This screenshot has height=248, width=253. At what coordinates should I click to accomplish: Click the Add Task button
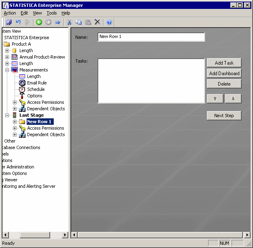tap(224, 63)
